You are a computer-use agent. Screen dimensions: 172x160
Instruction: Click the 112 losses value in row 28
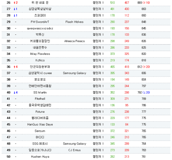point(127,16)
